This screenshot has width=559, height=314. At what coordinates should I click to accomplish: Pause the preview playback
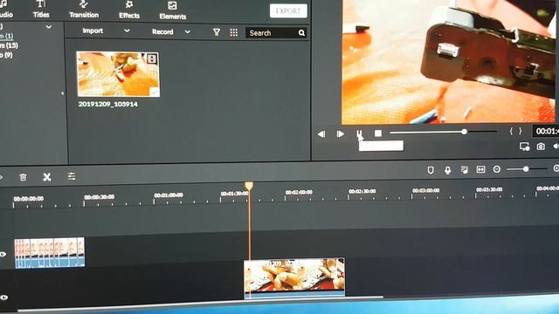pos(359,133)
